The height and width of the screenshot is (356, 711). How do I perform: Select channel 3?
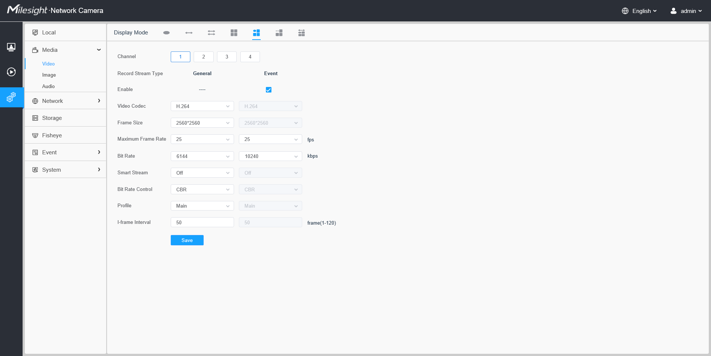[227, 57]
